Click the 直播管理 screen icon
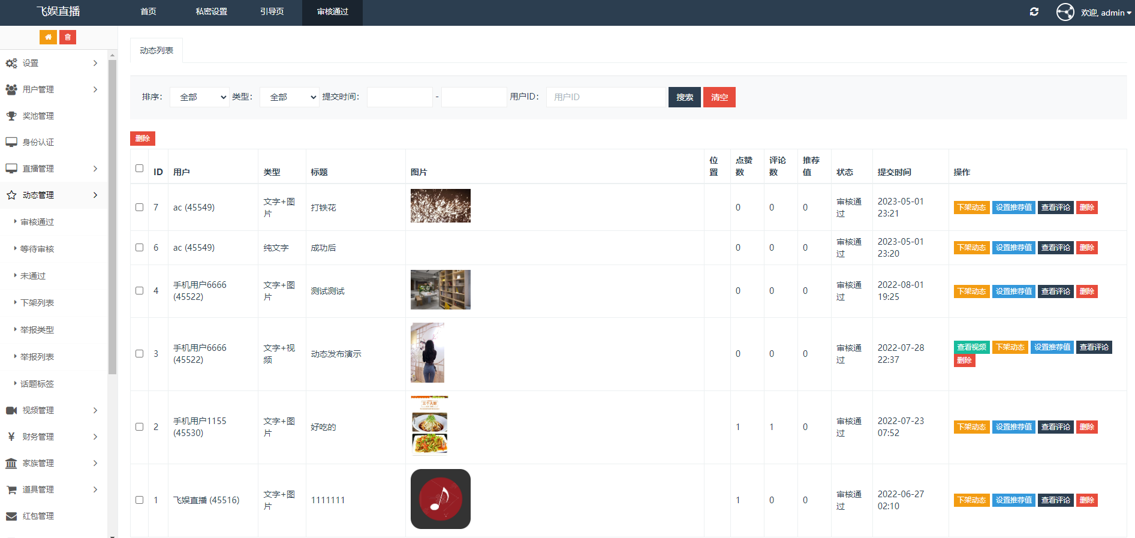This screenshot has width=1135, height=538. [11, 169]
